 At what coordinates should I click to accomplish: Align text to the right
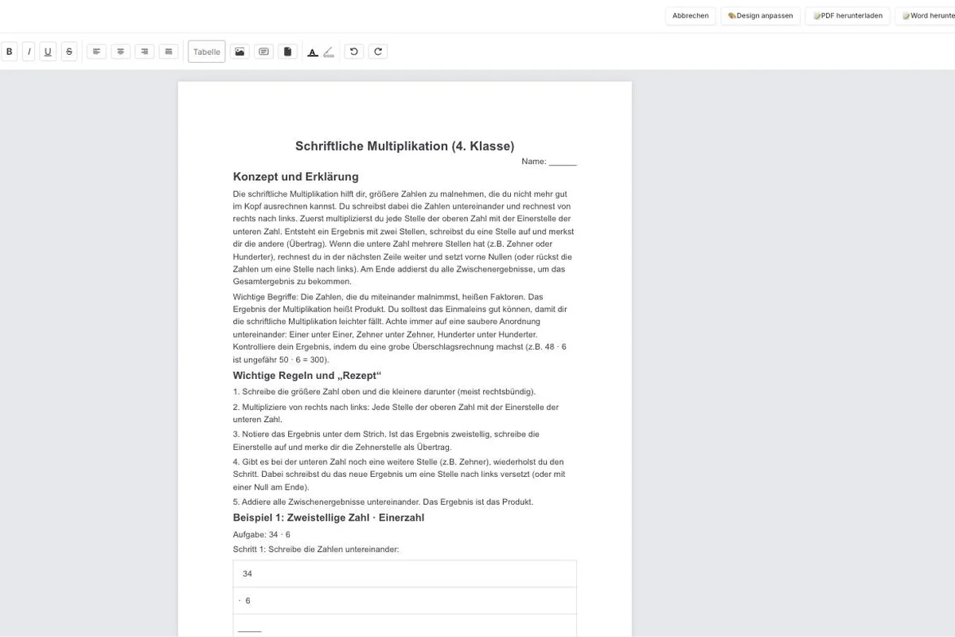(x=144, y=52)
